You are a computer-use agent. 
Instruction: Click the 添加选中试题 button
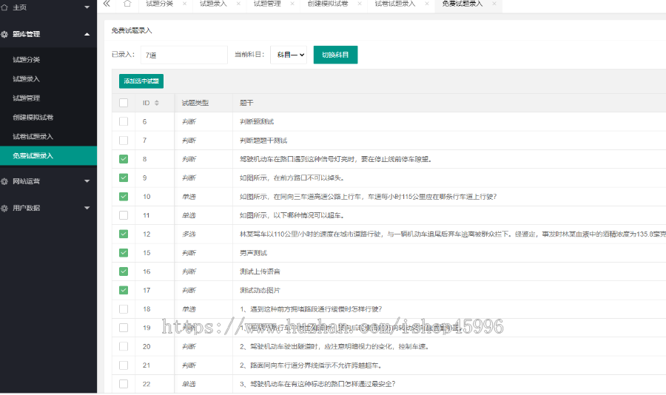point(141,81)
